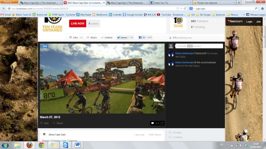266x149 pixels.
Task: Open the Bike Radar bookmark
Action: [x=84, y=15]
